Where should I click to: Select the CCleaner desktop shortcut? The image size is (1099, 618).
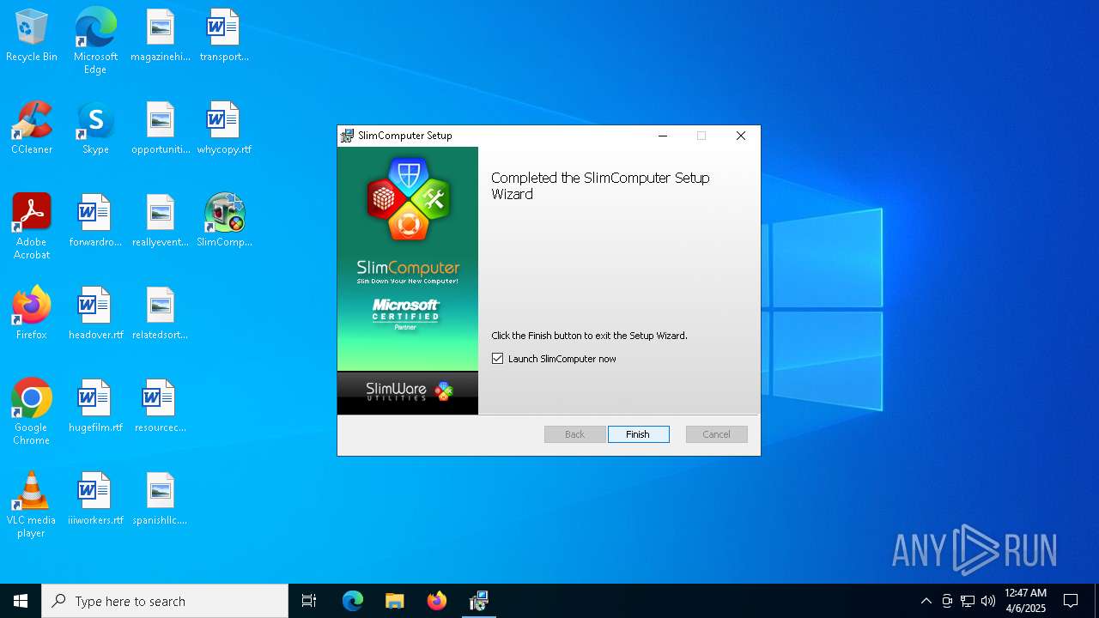coord(32,128)
